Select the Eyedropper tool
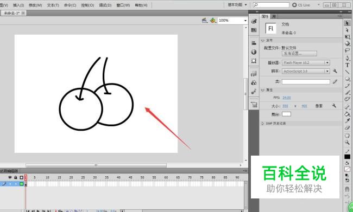 pyautogui.click(x=347, y=121)
